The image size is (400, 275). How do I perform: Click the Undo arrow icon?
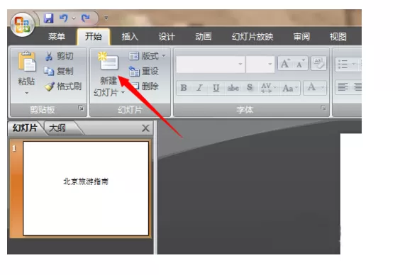(x=64, y=18)
